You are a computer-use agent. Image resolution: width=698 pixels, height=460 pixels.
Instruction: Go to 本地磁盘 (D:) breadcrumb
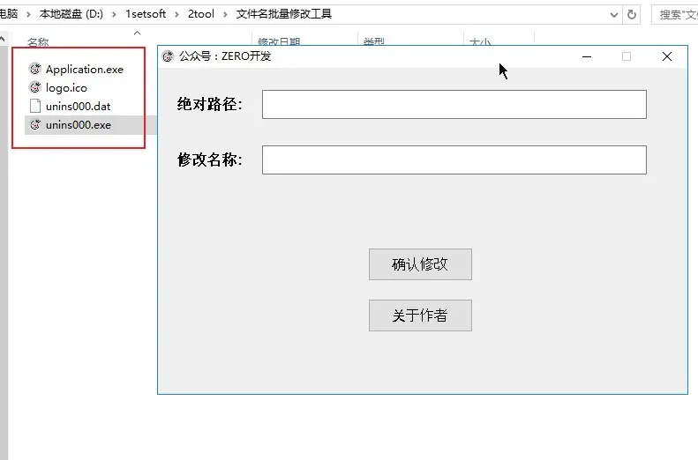coord(71,14)
